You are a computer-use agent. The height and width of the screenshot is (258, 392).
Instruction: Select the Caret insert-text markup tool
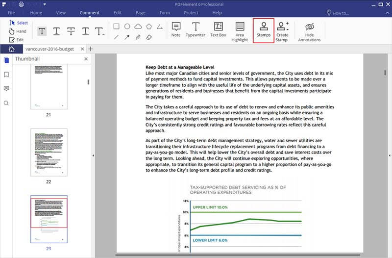tap(99, 31)
